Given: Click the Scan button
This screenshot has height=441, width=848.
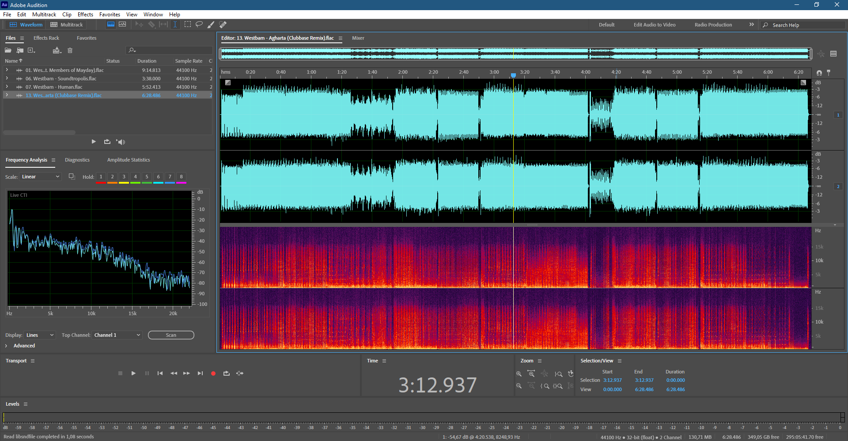Looking at the screenshot, I should pos(171,335).
